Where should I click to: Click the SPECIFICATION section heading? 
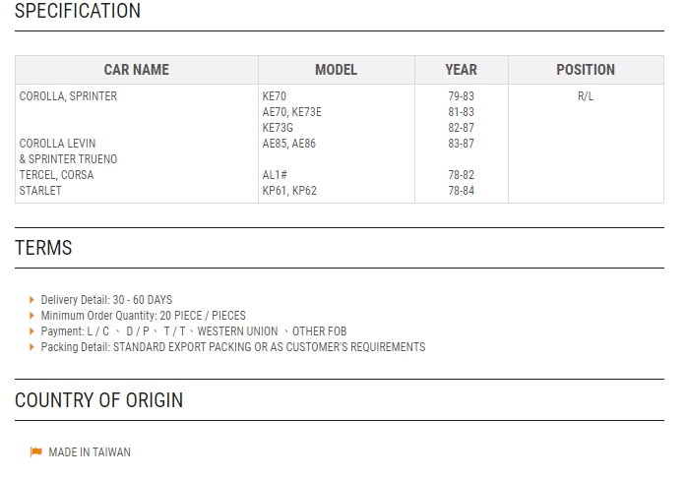coord(78,11)
